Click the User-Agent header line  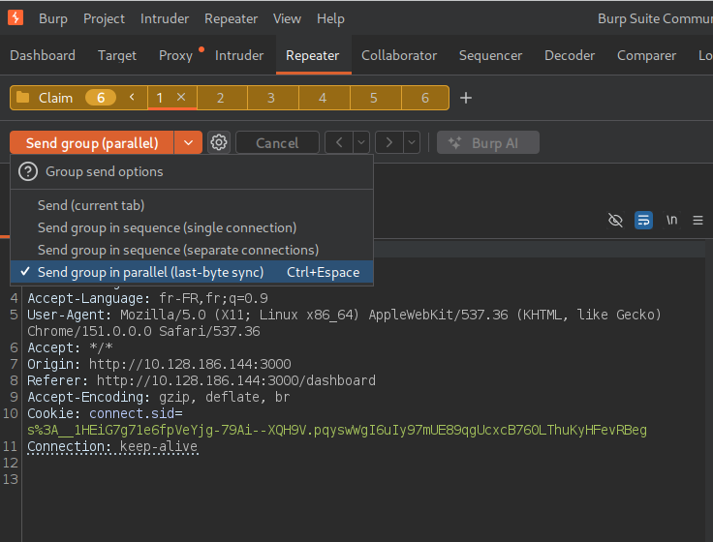(344, 323)
